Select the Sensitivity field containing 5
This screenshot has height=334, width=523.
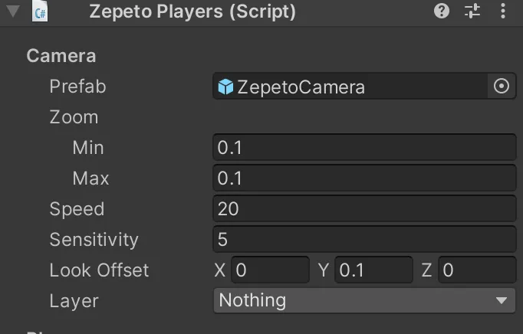[x=364, y=239]
